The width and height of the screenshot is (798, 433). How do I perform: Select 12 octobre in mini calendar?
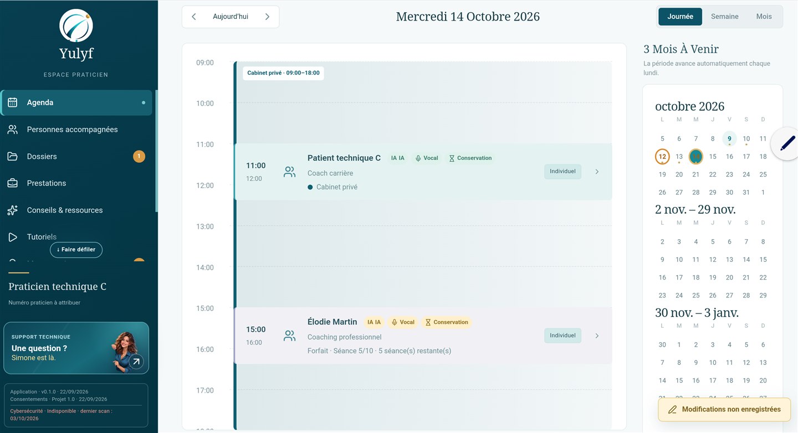(662, 157)
